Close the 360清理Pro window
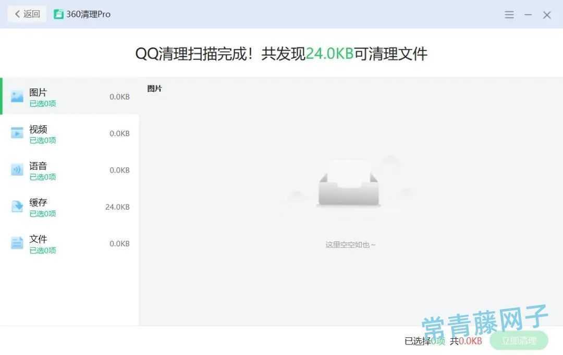 [x=547, y=15]
